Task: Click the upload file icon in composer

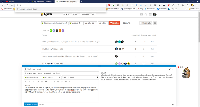Action: pos(50,82)
